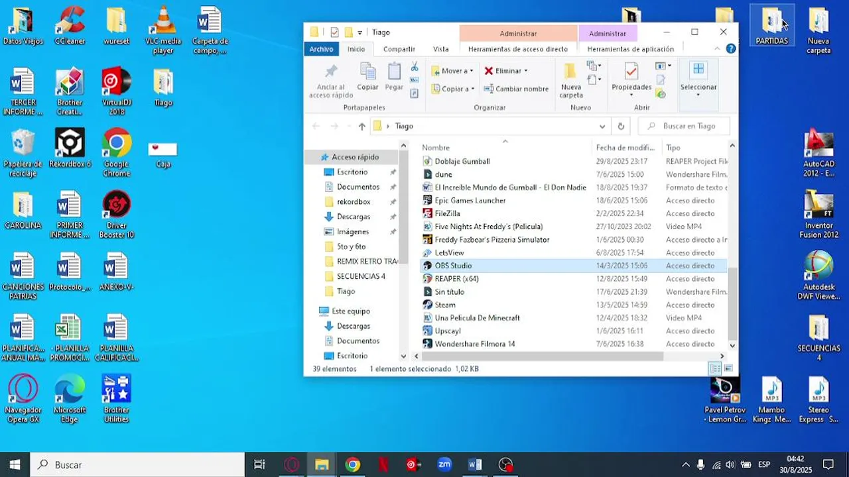
Task: Select Wondershare Filmora 14 row
Action: [x=574, y=344]
